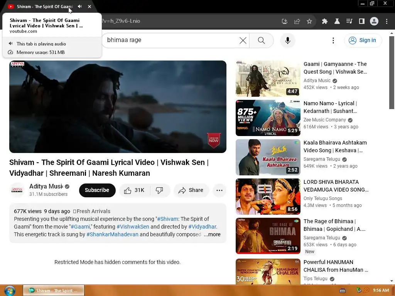The image size is (395, 296).
Task: Click the install app icon in address bar
Action: click(x=284, y=21)
